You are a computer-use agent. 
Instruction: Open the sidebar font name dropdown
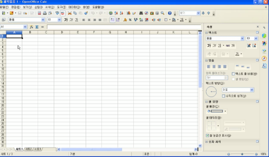tap(242, 38)
